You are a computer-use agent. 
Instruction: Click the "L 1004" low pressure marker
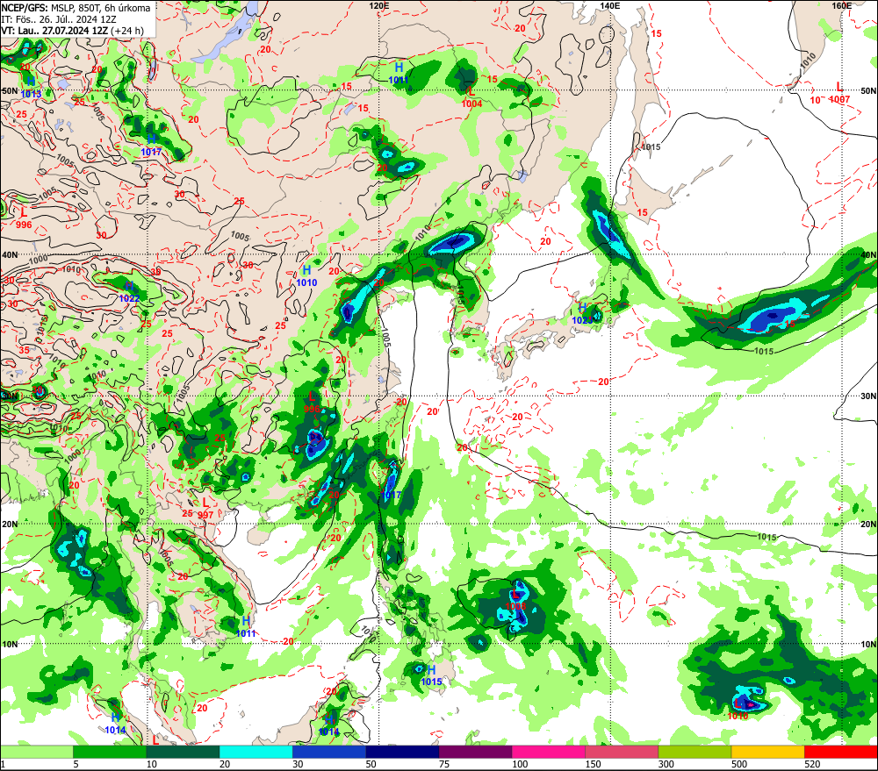coord(471,97)
